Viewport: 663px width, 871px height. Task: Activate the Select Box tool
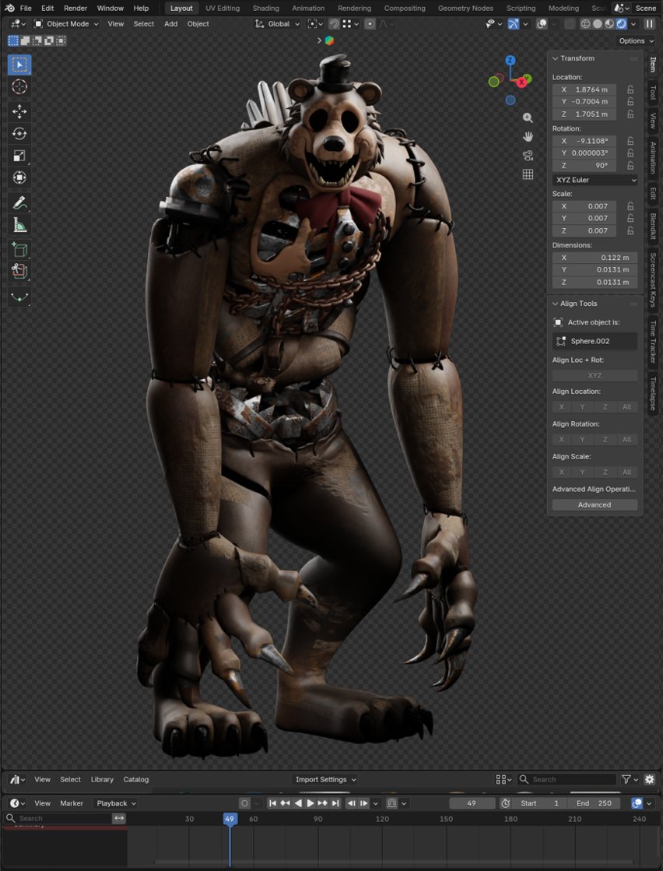19,65
